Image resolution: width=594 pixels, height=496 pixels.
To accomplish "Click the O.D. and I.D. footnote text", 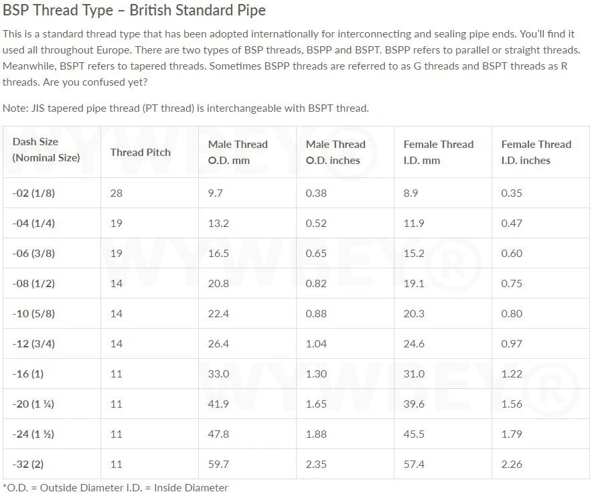I will click(x=115, y=487).
